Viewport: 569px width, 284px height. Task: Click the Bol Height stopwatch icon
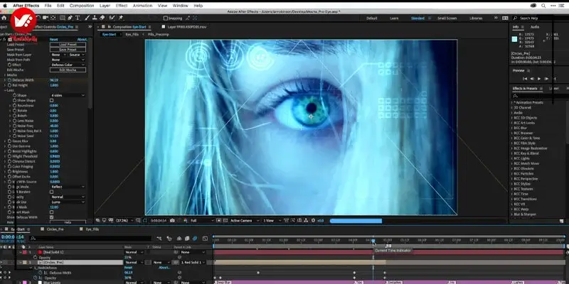[x=9, y=85]
